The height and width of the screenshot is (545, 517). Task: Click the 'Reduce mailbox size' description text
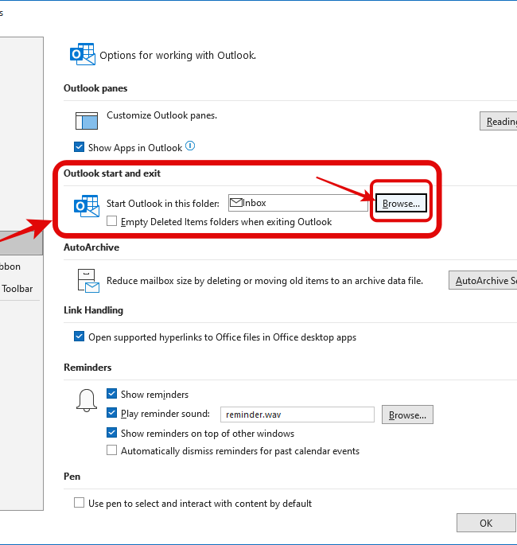pos(265,281)
